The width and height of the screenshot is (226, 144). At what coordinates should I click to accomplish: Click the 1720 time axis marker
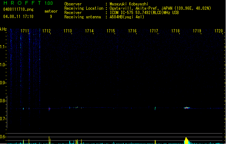click(x=219, y=31)
